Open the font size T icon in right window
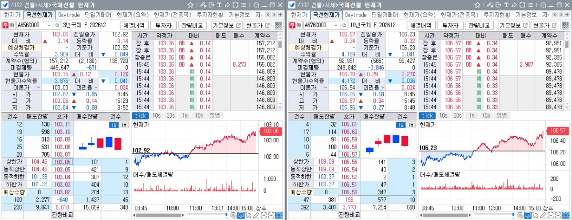The width and height of the screenshot is (572, 220). (505, 5)
